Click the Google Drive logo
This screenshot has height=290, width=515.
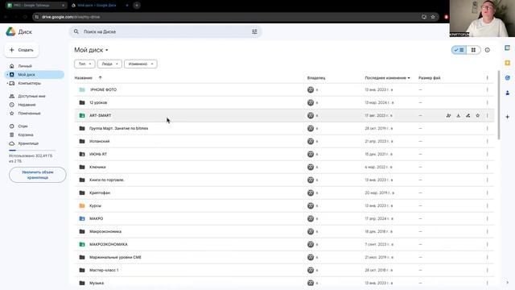[x=10, y=32]
